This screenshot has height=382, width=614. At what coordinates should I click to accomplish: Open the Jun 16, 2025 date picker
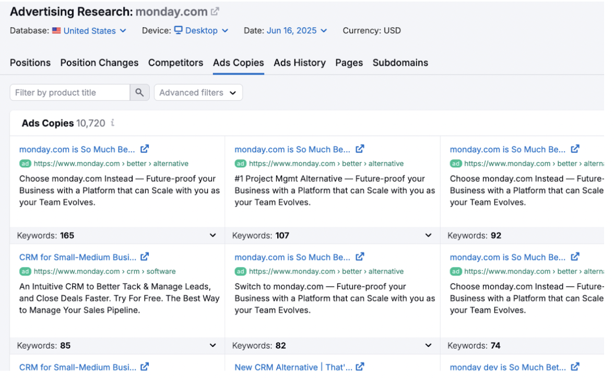point(297,31)
